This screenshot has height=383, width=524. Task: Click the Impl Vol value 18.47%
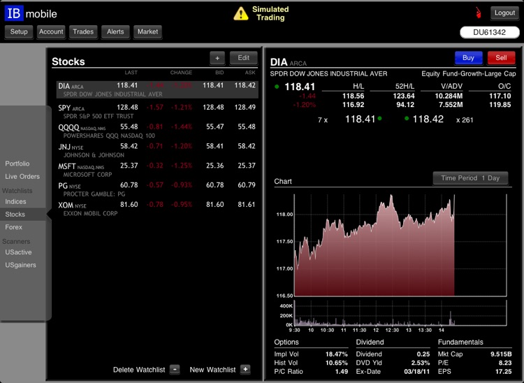point(337,354)
